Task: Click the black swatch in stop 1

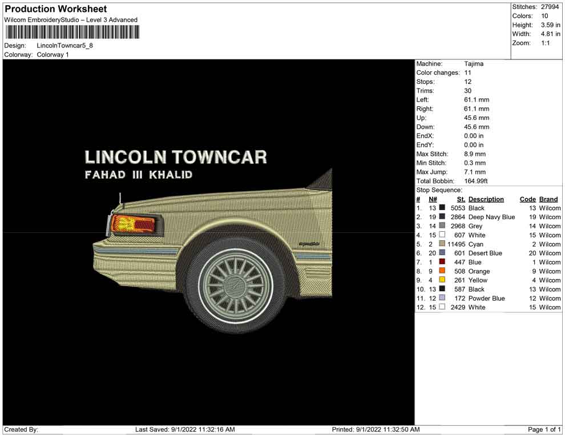Action: [442, 208]
